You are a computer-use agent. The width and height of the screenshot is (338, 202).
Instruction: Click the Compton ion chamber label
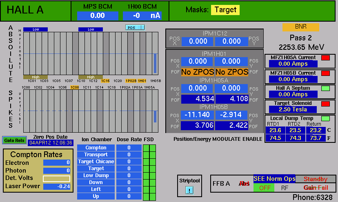[96, 148]
